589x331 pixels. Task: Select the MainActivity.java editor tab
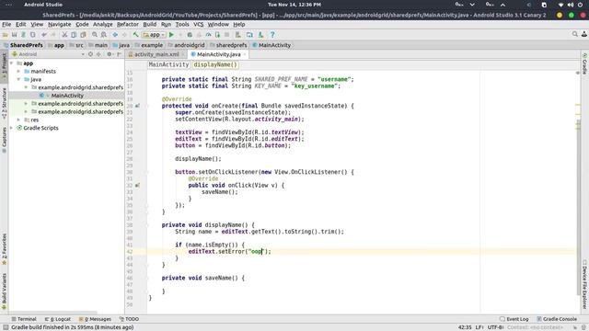[218, 54]
